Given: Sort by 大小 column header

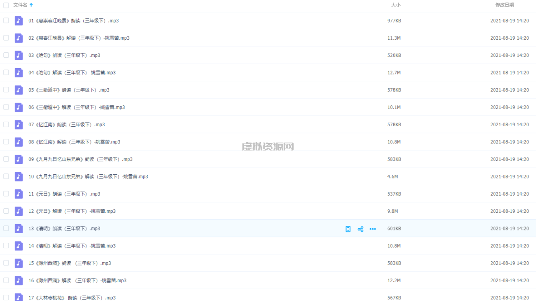Looking at the screenshot, I should (396, 5).
